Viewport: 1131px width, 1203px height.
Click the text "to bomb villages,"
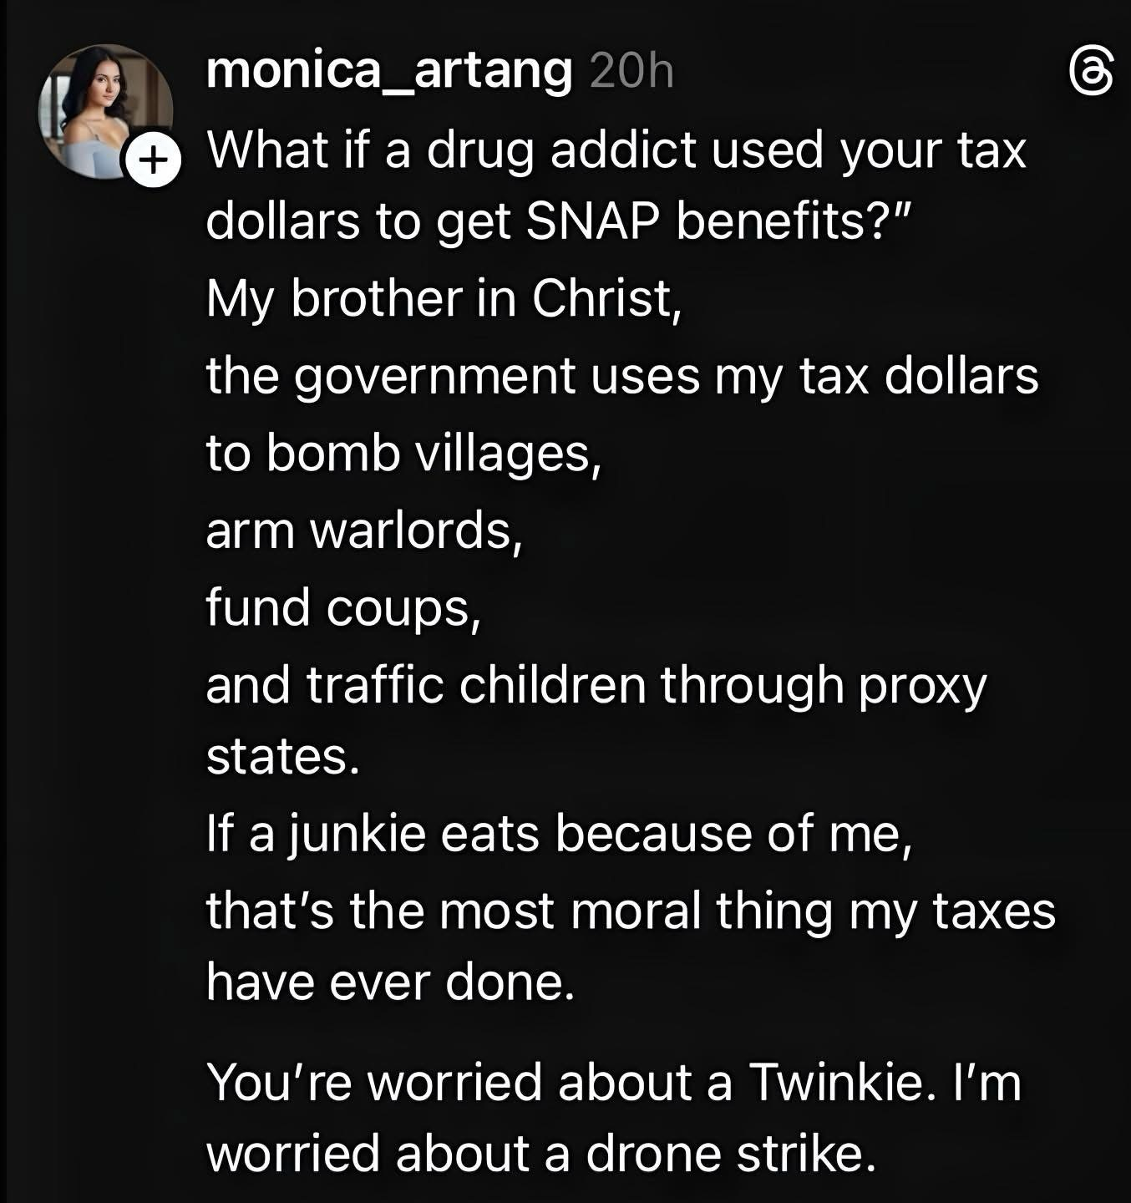403,453
